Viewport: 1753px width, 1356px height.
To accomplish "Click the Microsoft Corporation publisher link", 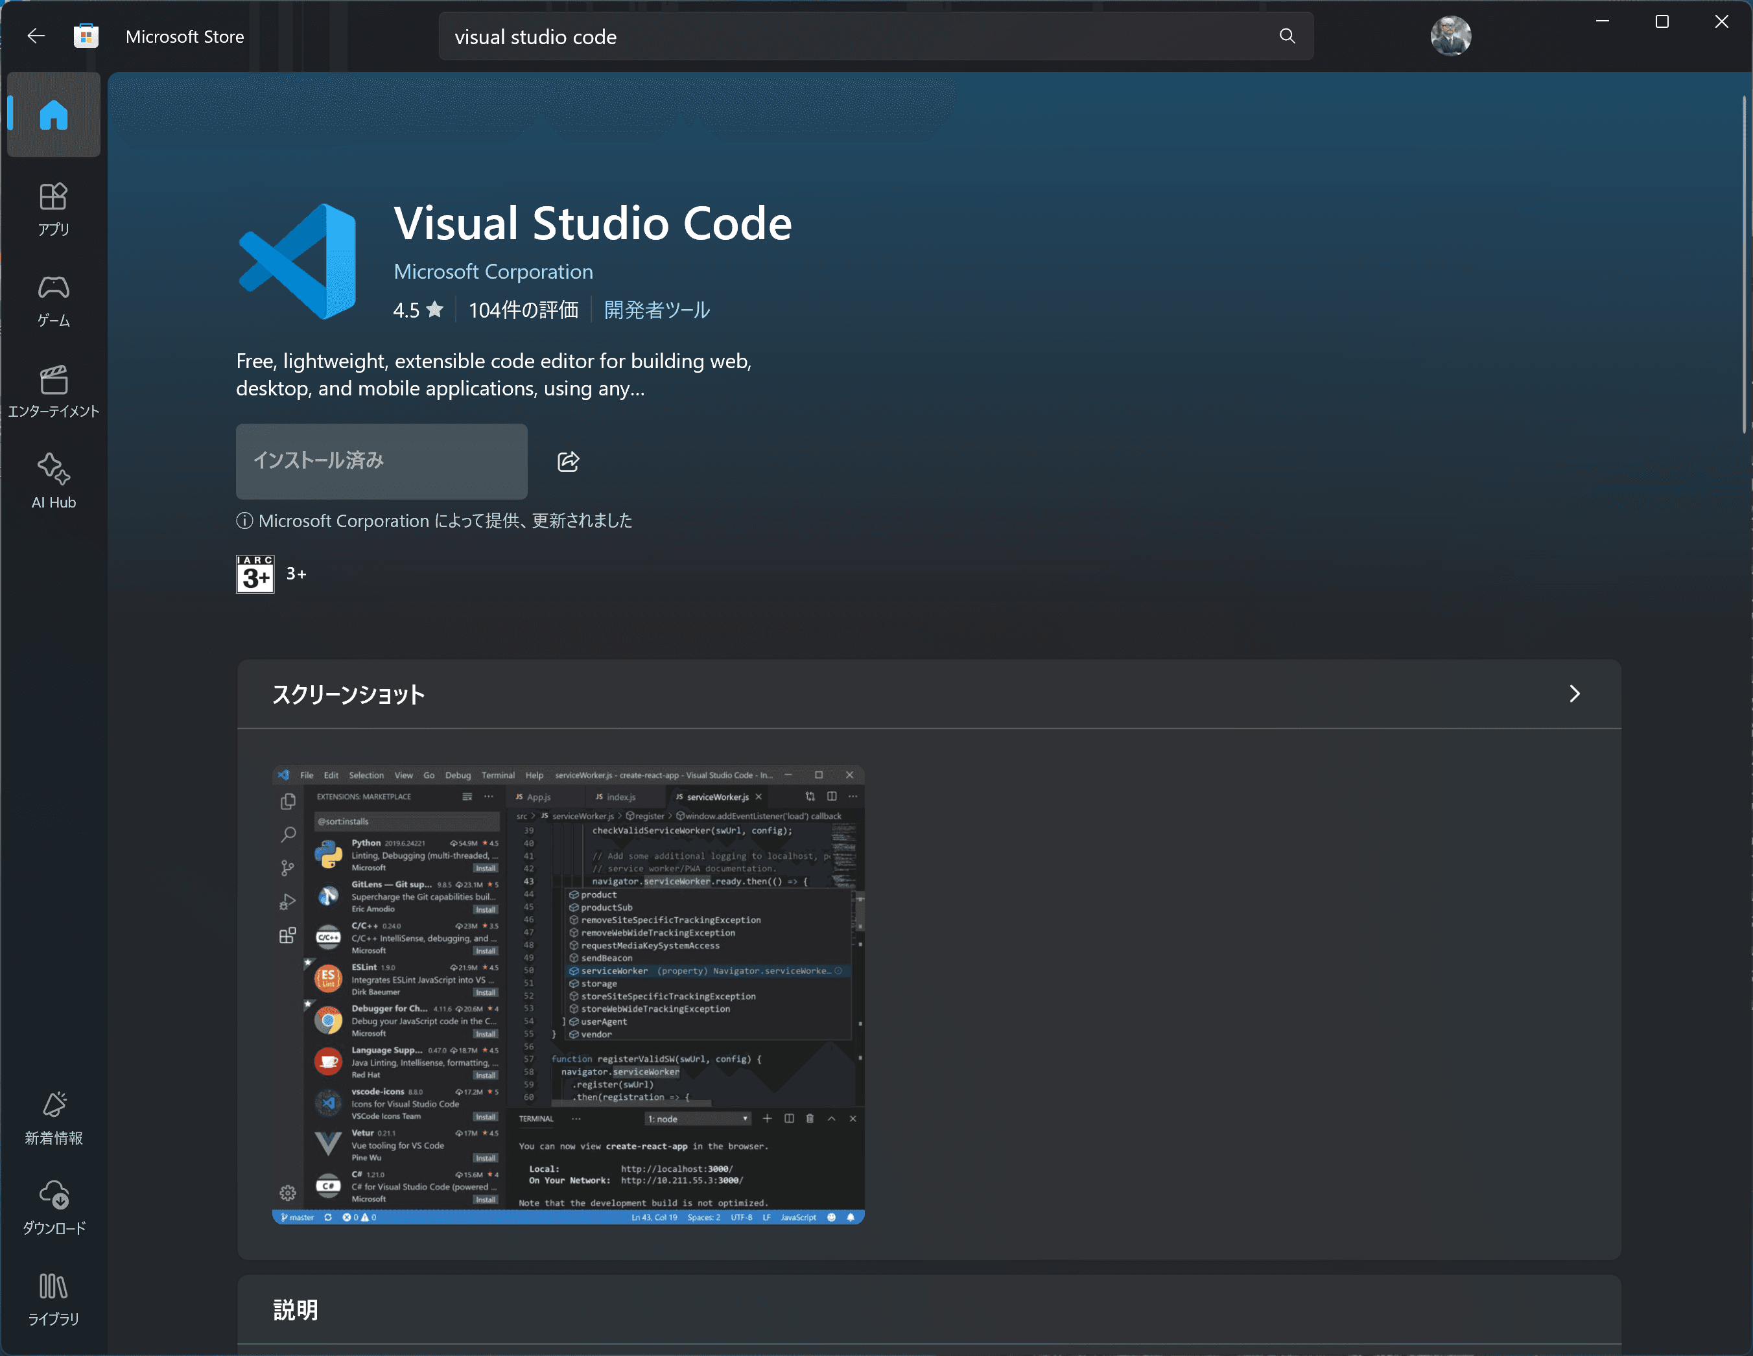I will coord(493,272).
